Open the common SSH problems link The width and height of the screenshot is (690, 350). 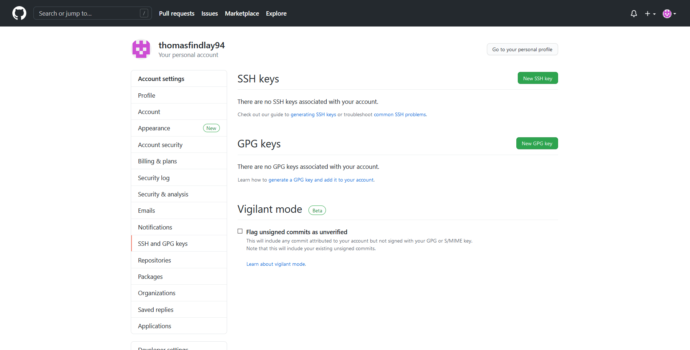400,114
